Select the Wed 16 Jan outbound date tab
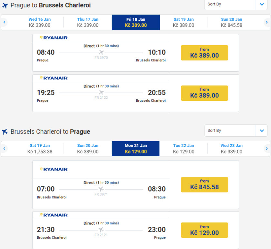271x249 pixels. tap(40, 22)
